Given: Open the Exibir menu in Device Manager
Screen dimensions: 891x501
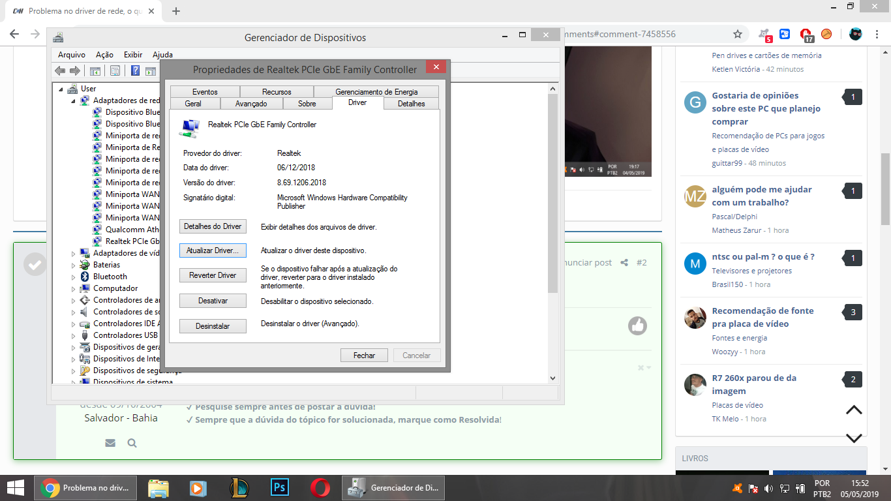Looking at the screenshot, I should (x=133, y=55).
